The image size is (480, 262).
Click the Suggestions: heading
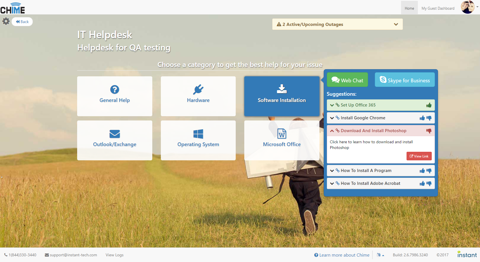click(341, 94)
